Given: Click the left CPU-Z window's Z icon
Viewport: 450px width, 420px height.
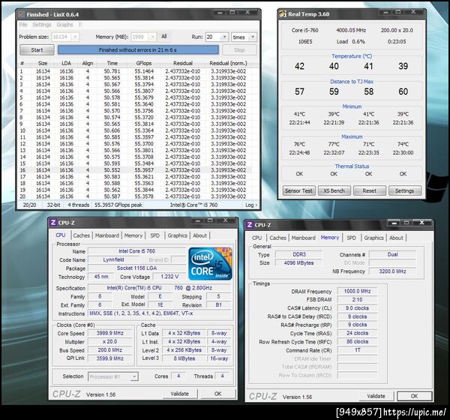Looking at the screenshot, I should coord(53,223).
